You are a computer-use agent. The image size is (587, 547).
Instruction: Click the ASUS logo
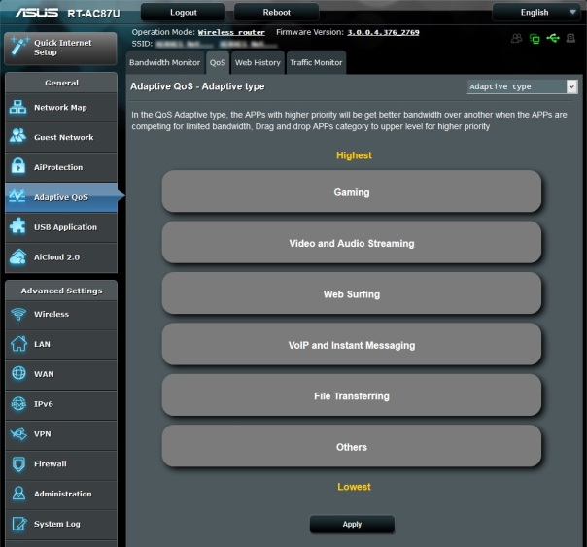[37, 13]
